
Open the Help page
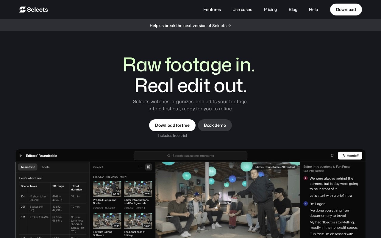tap(313, 10)
